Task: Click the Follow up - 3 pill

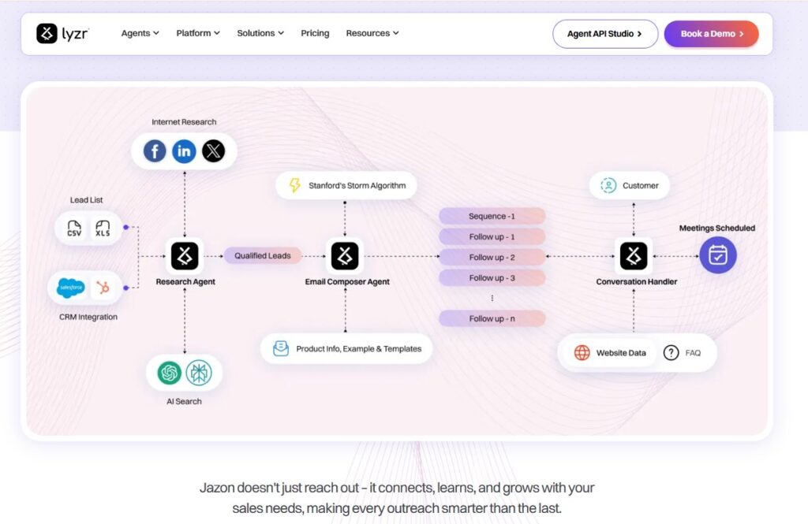Action: 492,278
